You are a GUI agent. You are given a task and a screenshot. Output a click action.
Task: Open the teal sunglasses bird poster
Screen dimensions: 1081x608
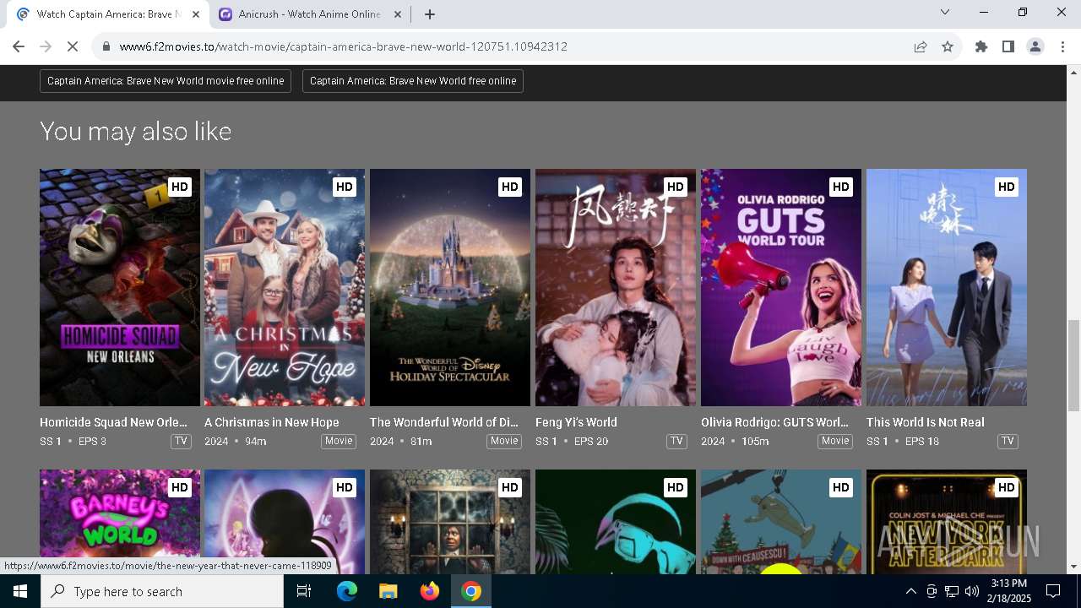616,521
